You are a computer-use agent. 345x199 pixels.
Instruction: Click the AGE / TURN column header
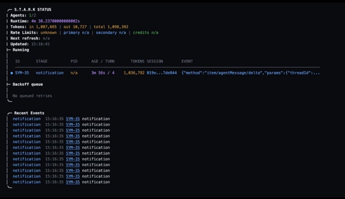coord(103,61)
